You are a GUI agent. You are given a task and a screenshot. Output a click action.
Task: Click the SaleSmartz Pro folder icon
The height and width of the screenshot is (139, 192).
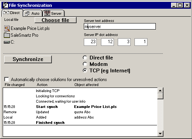7,35
